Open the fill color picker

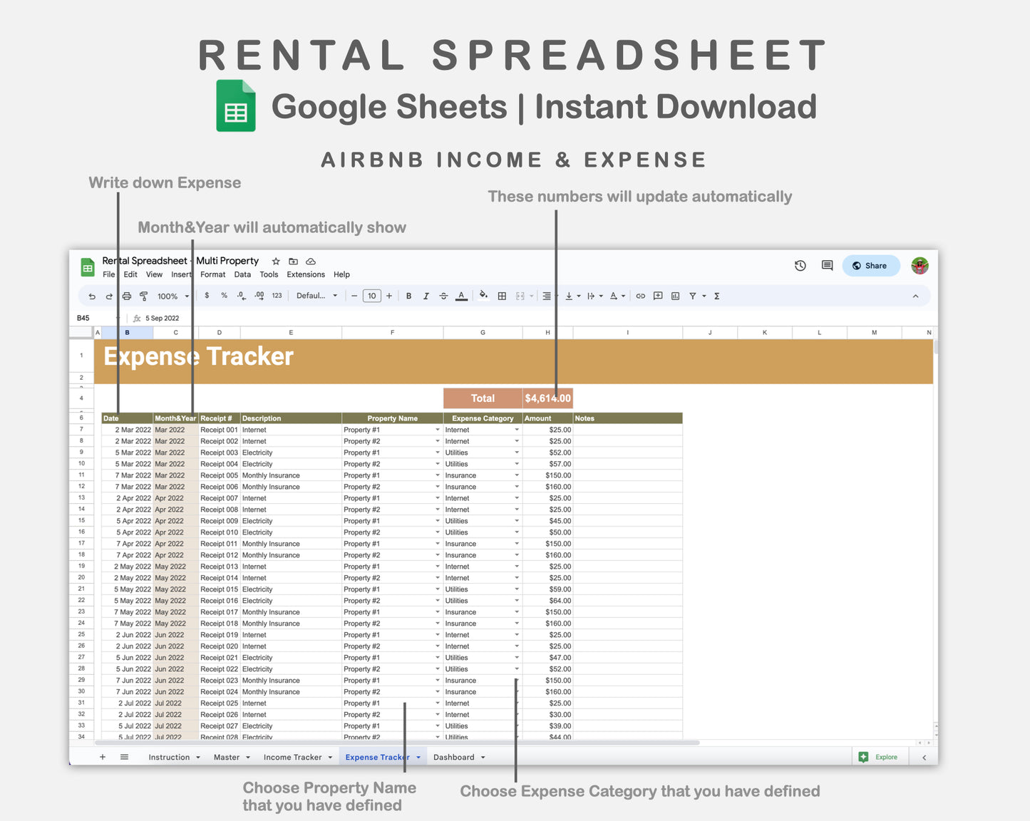pos(484,295)
